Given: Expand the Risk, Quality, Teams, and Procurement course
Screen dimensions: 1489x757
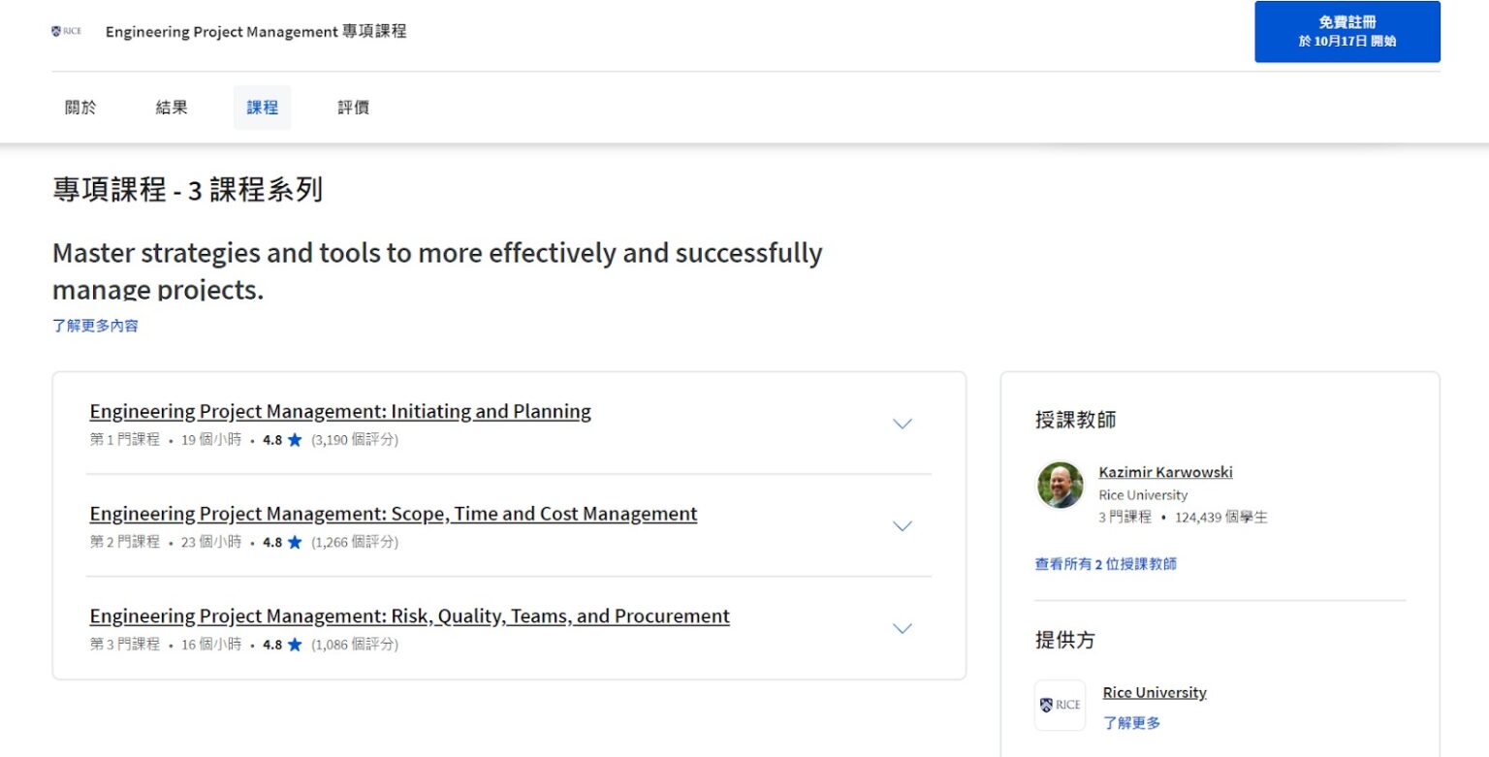Looking at the screenshot, I should coord(902,628).
